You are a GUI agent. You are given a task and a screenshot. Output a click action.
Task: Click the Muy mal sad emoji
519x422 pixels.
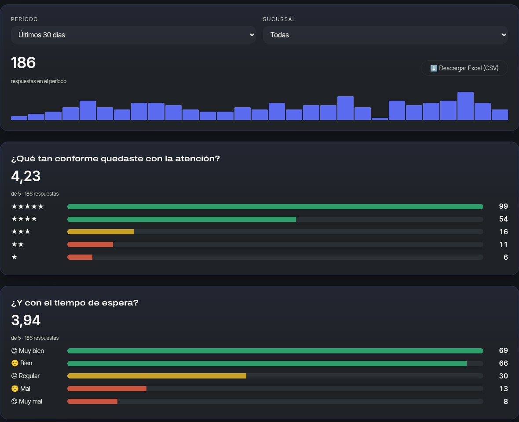tap(14, 401)
